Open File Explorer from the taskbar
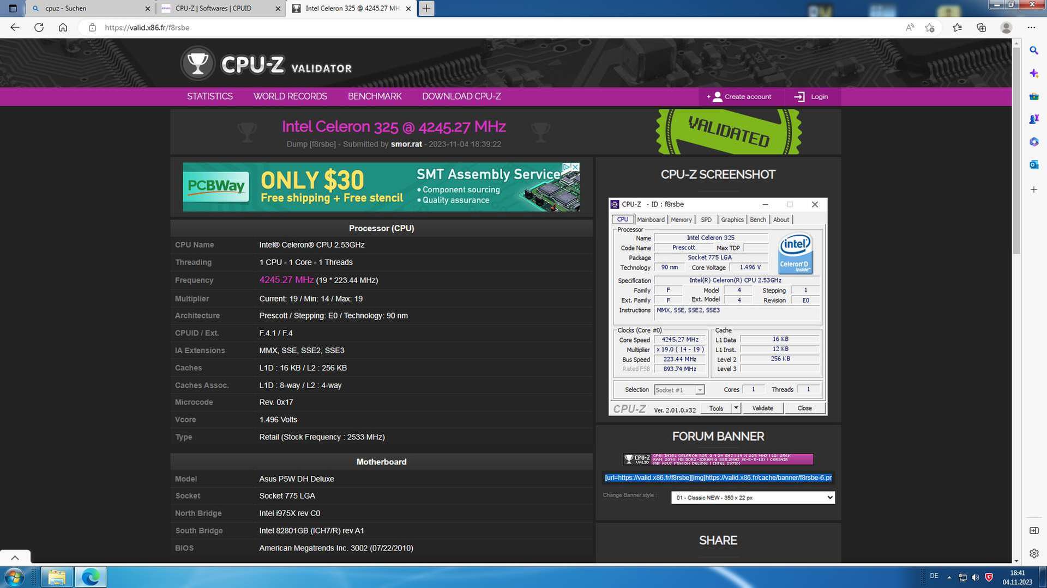This screenshot has height=588, width=1047. pos(57,577)
